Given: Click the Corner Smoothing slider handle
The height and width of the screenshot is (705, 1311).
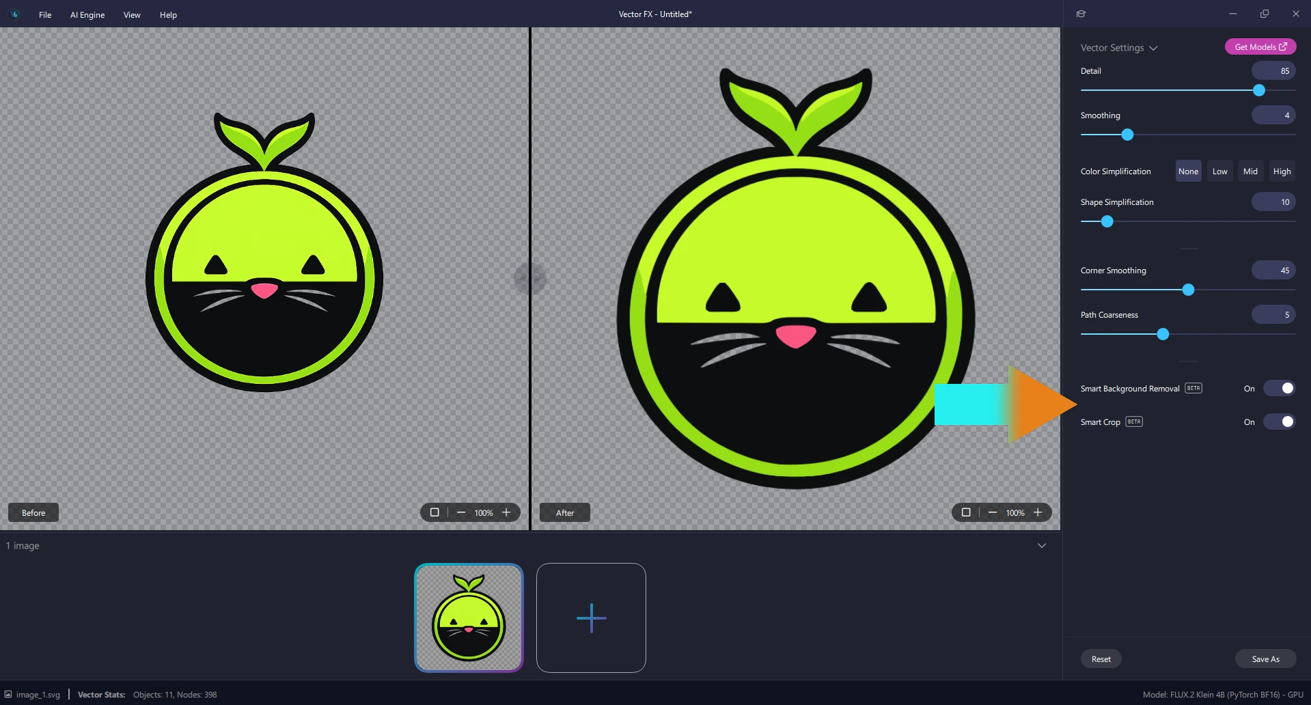Looking at the screenshot, I should click(1188, 290).
